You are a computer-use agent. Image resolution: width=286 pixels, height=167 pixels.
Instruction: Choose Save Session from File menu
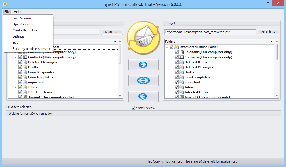pos(28,18)
